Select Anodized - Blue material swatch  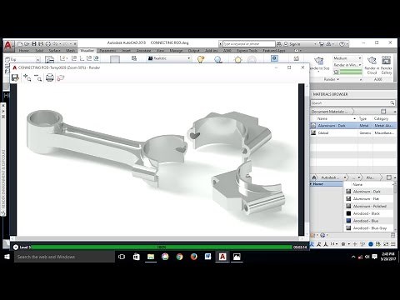(x=348, y=221)
